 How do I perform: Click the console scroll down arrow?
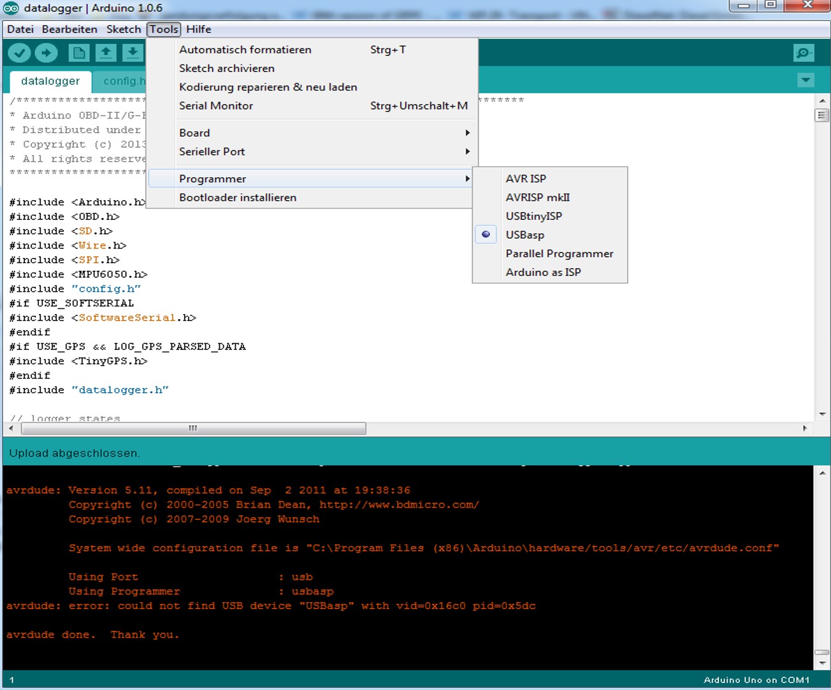point(822,663)
